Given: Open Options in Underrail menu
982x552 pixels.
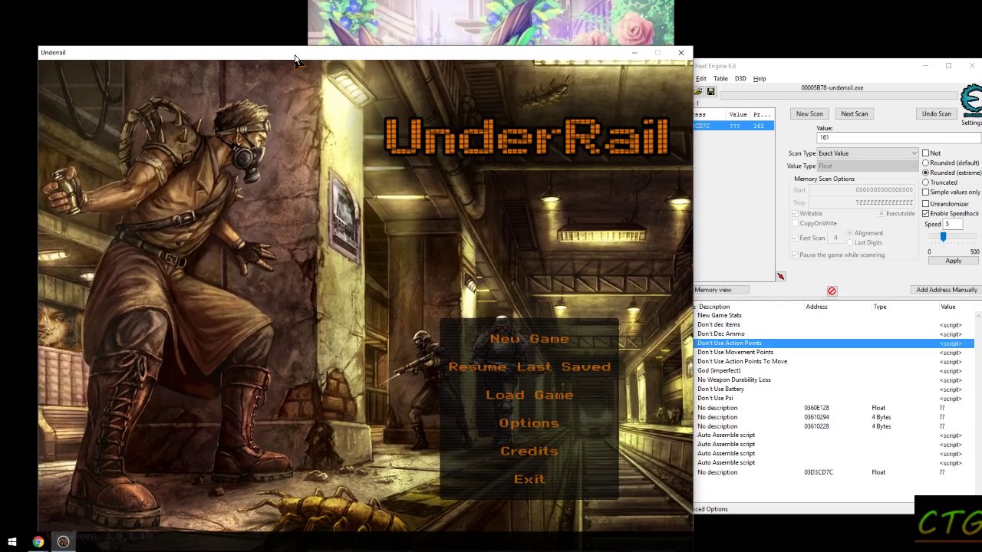Looking at the screenshot, I should click(529, 423).
